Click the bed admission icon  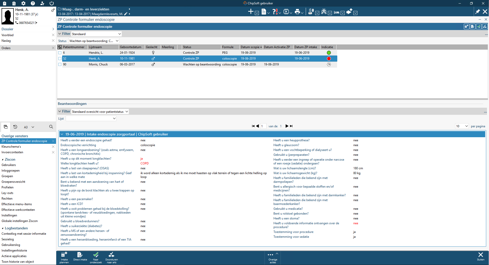pos(337,12)
